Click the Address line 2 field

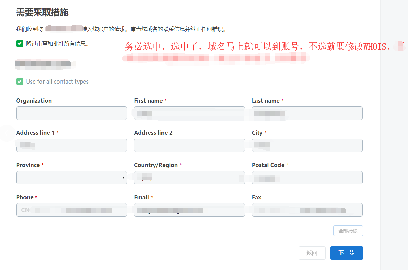pos(189,145)
